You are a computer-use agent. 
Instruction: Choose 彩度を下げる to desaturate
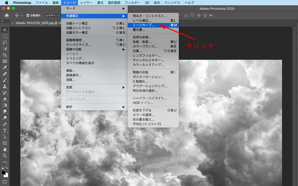153,110
